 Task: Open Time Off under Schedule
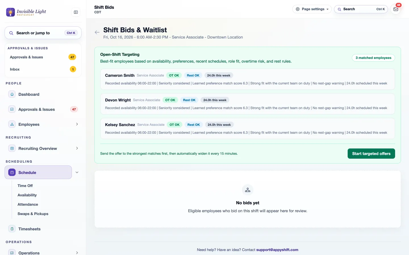click(x=25, y=186)
